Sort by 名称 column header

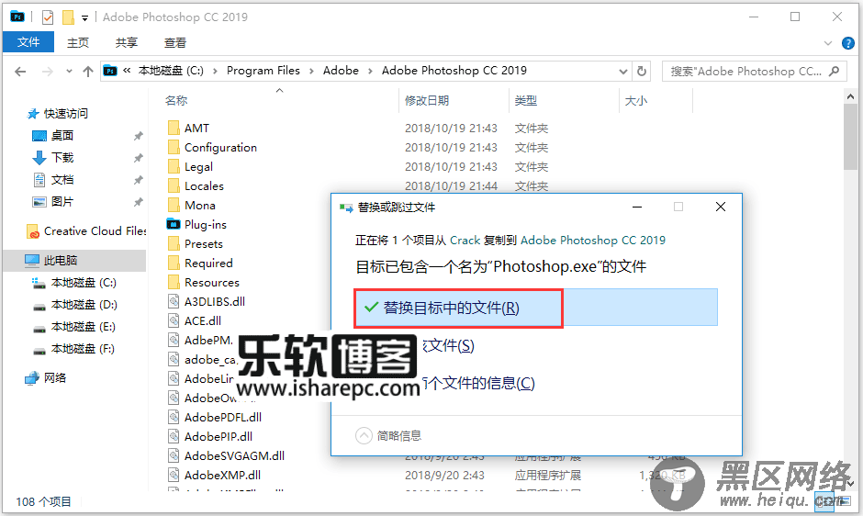(176, 101)
